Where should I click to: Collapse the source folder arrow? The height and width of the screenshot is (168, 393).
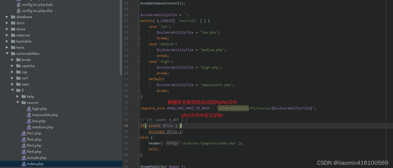18,103
